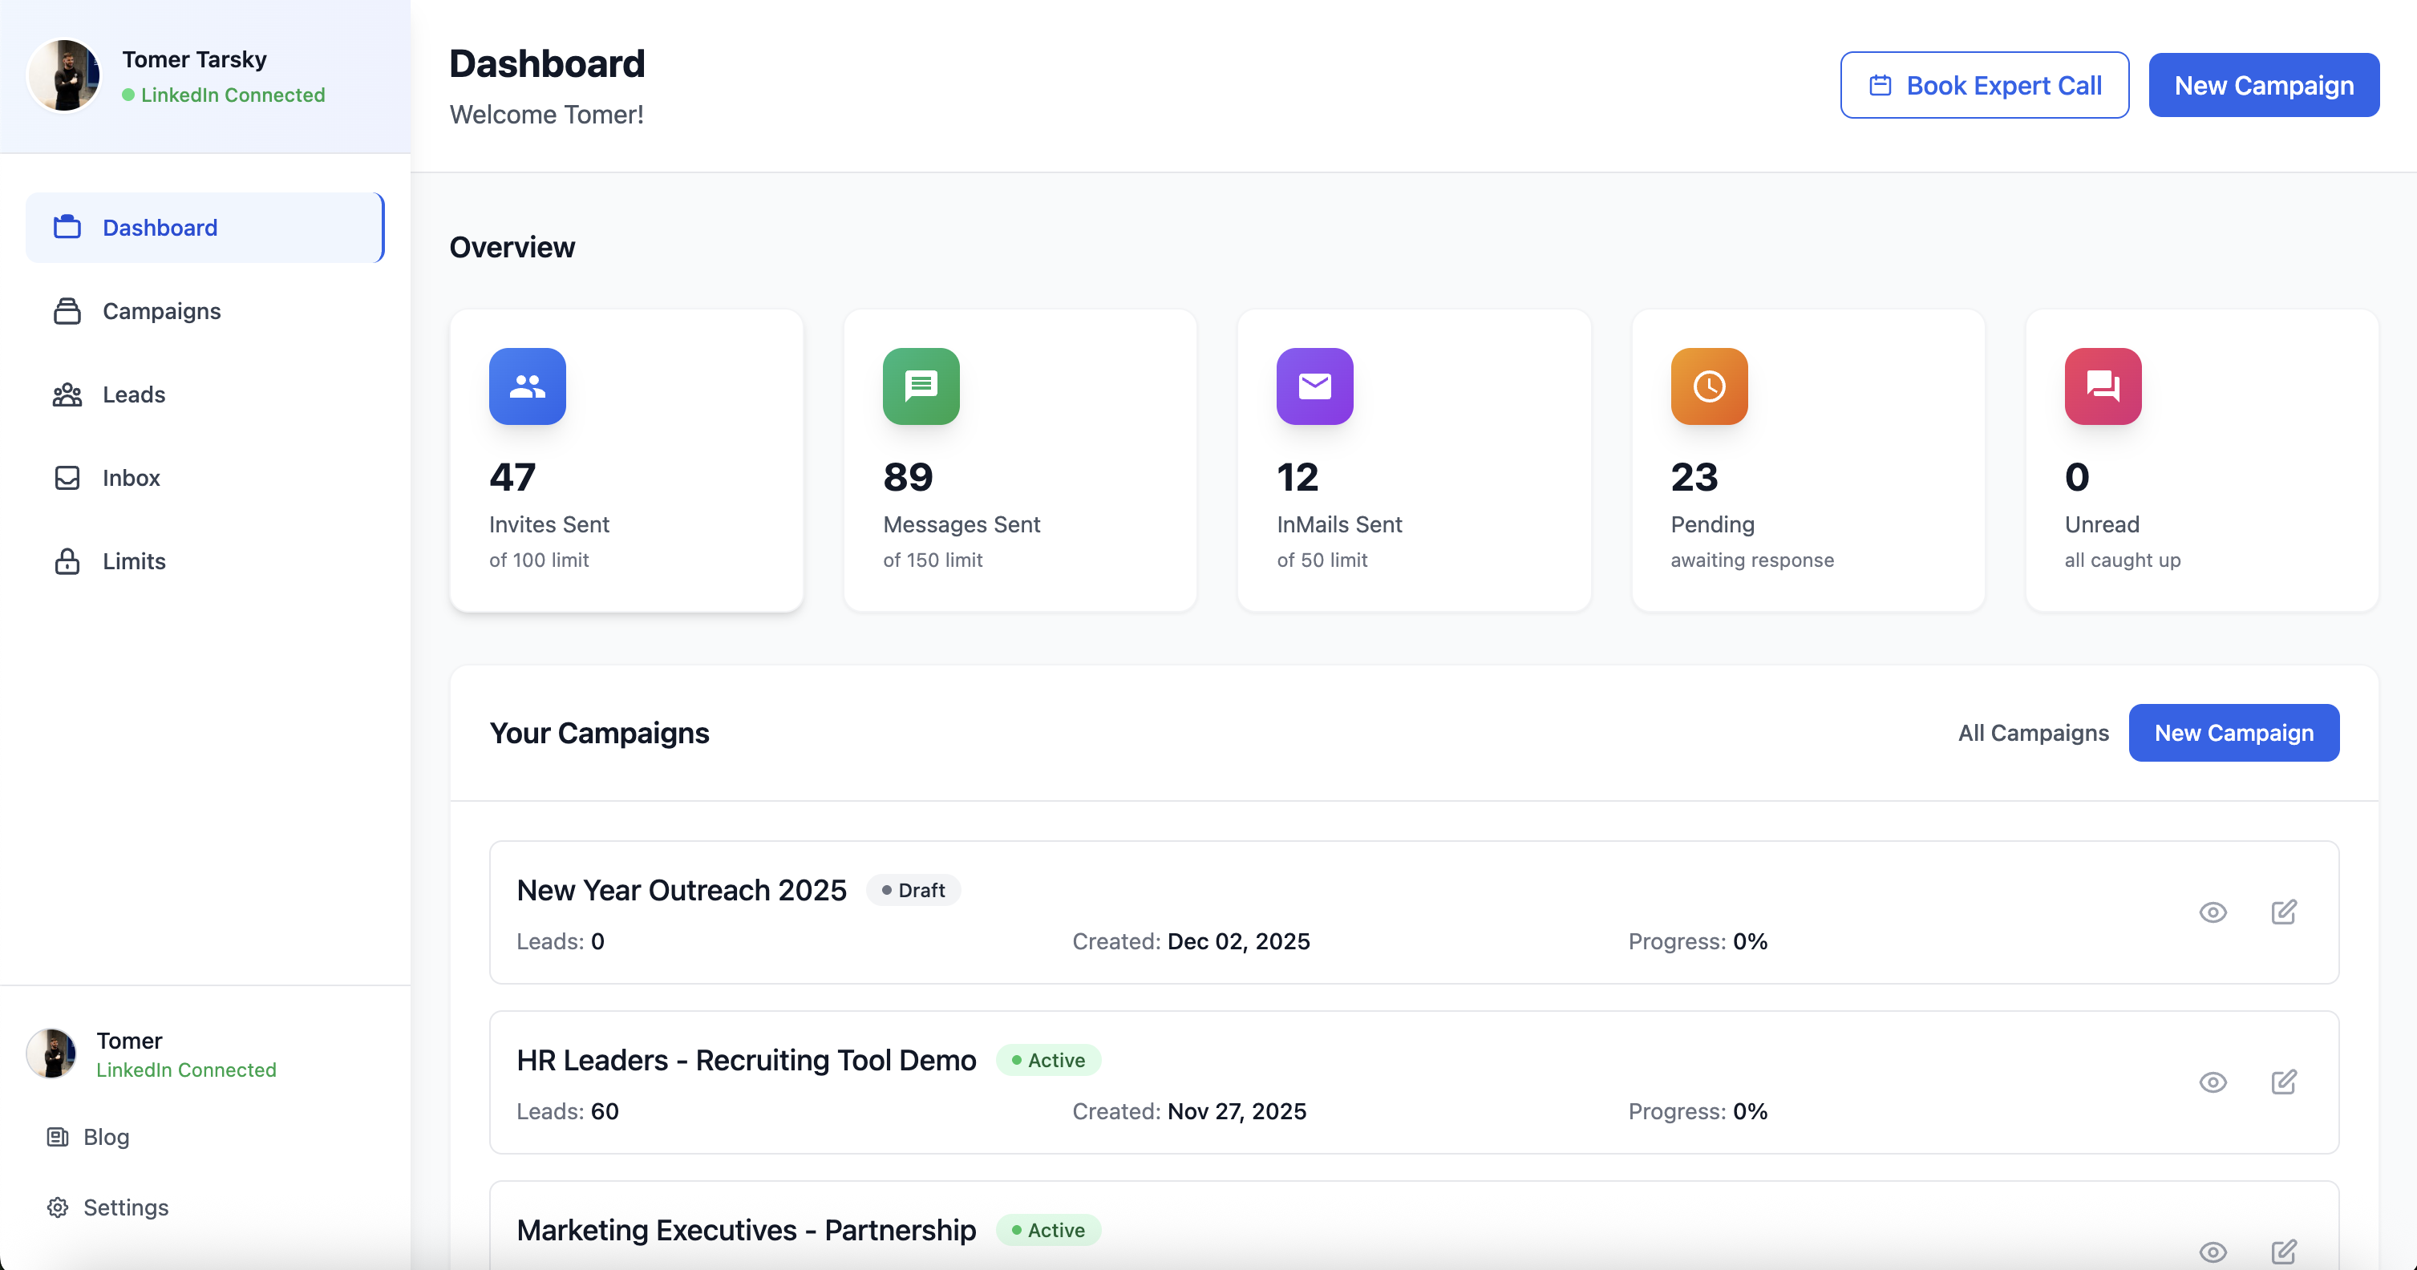This screenshot has height=1270, width=2417.
Task: Open the Campaigns sidebar item
Action: pos(161,311)
